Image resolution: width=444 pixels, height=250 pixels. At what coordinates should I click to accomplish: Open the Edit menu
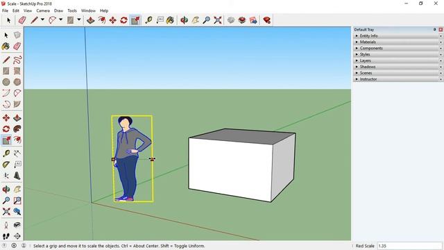(x=16, y=11)
